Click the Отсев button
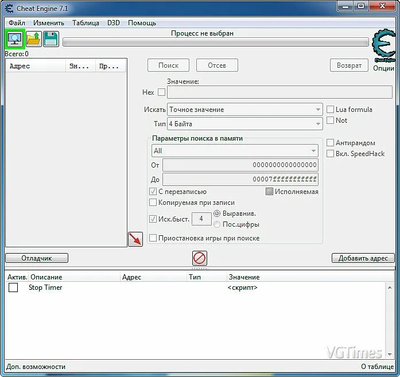The image size is (400, 377). point(217,65)
